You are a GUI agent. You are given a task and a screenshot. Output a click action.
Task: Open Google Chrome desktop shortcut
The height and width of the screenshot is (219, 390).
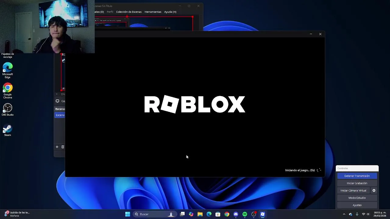click(8, 91)
